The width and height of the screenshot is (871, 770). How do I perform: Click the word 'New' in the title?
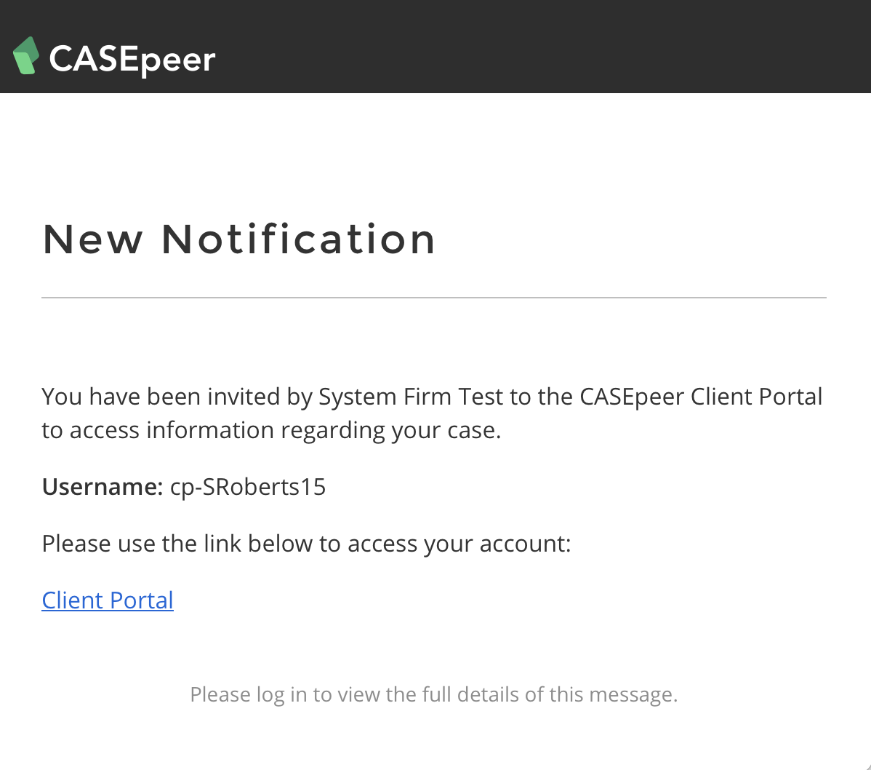tap(92, 239)
